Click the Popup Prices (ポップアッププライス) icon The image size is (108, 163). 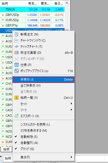point(16,71)
